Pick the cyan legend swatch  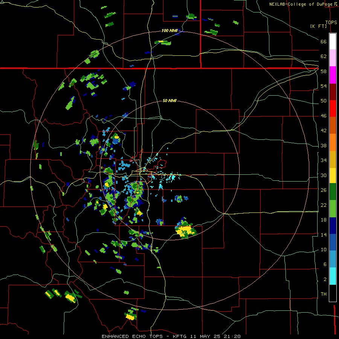(333, 276)
